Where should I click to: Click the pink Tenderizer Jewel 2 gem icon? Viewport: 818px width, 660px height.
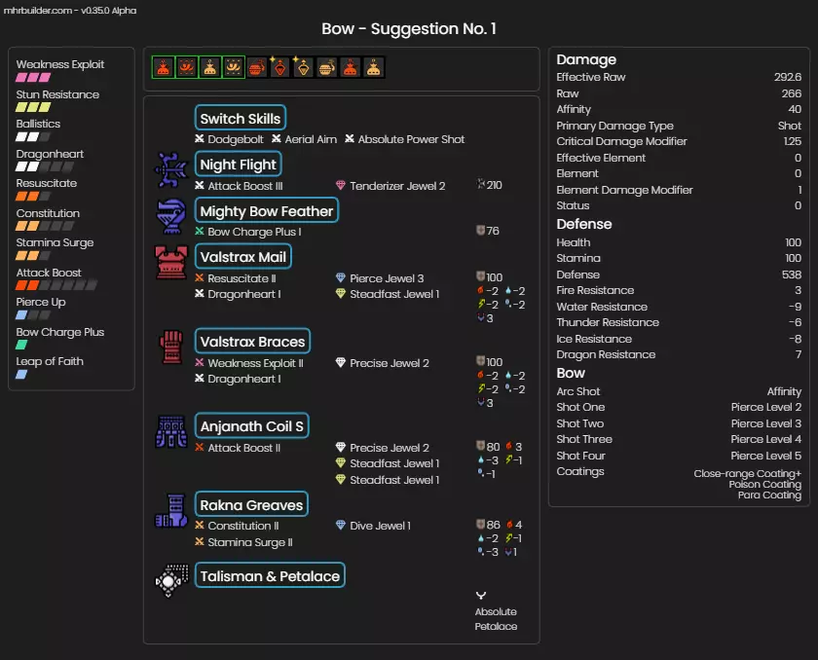click(x=340, y=186)
